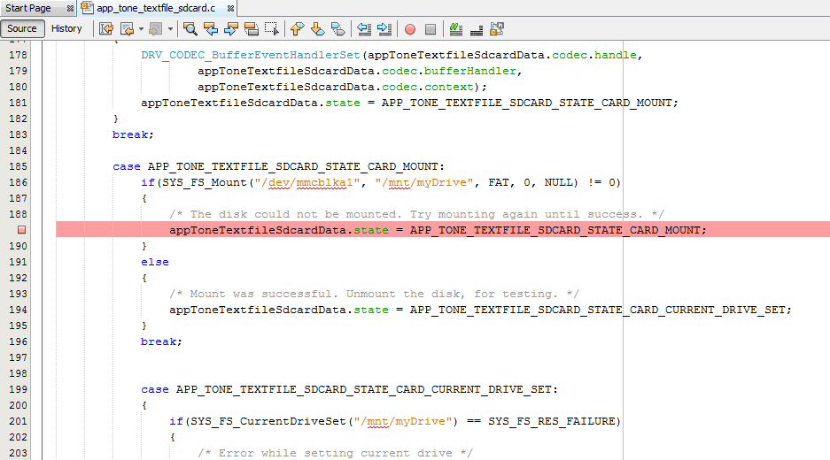Click SYS_FS_RES_FAILURE on line 201
830x460 pixels.
coord(551,421)
